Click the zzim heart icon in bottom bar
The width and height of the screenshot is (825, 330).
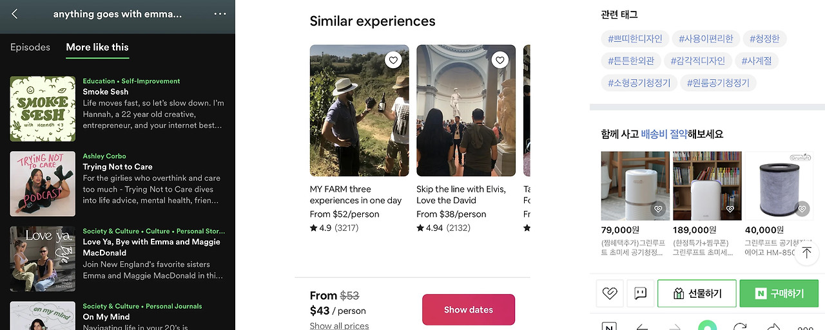(609, 293)
